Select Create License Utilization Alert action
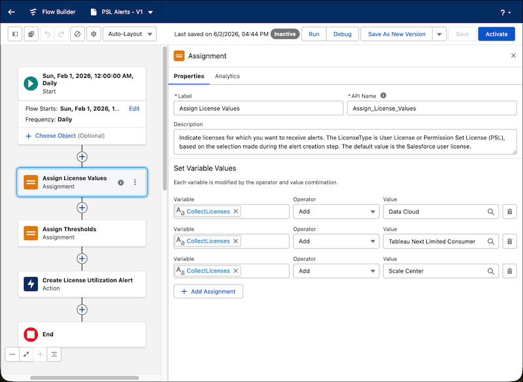 [82, 285]
